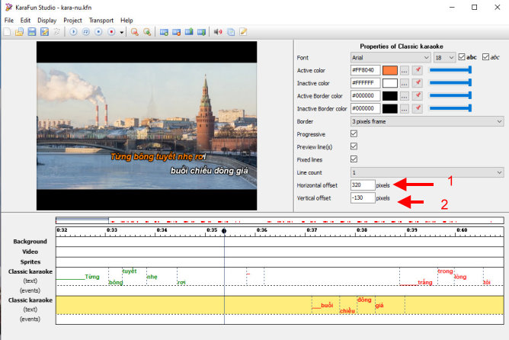Click the Active color eyedropper pin icon
Screen dimensions: 509x340
pyautogui.click(x=417, y=70)
